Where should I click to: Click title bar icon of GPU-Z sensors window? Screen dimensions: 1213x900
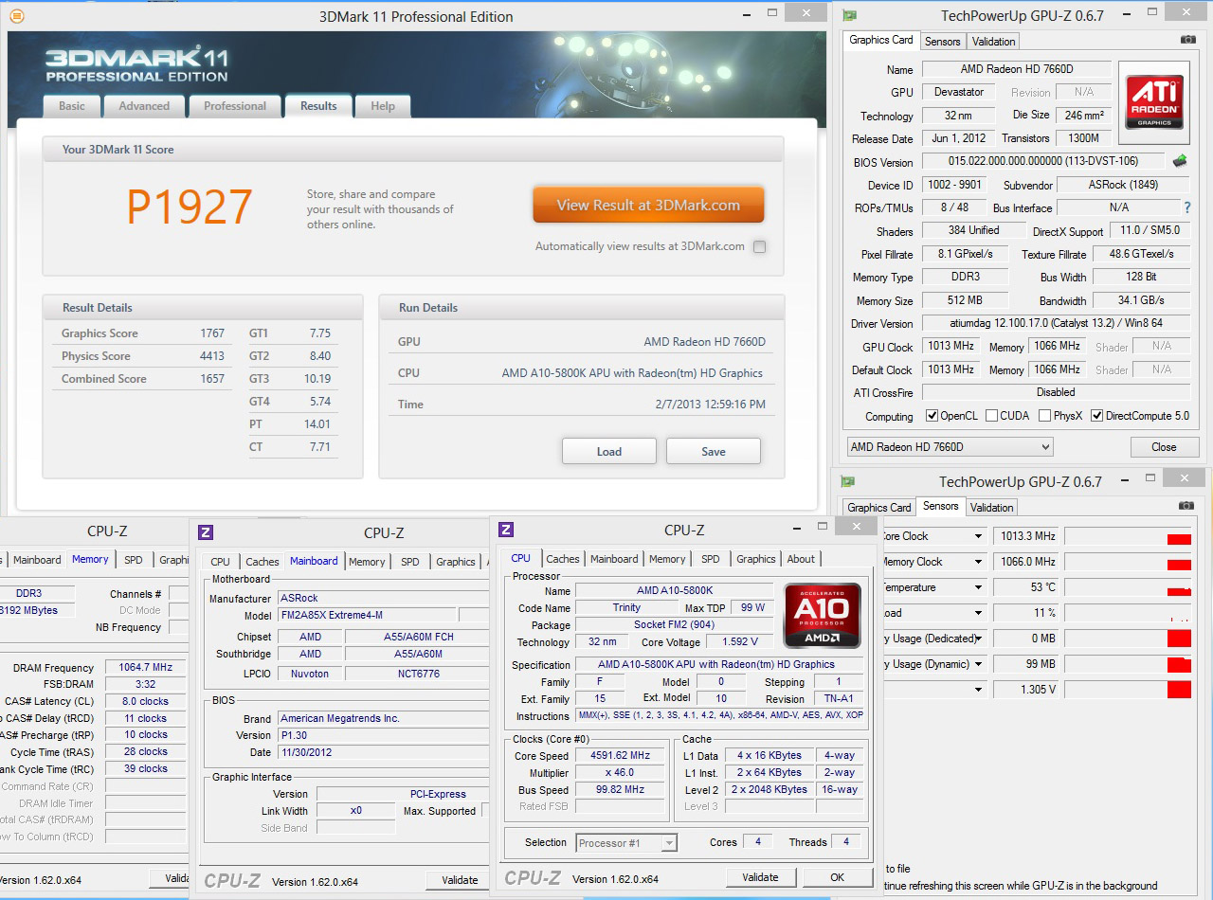point(848,482)
